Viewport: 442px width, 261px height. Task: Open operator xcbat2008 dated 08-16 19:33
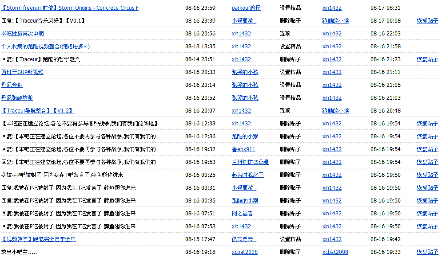[335, 252]
